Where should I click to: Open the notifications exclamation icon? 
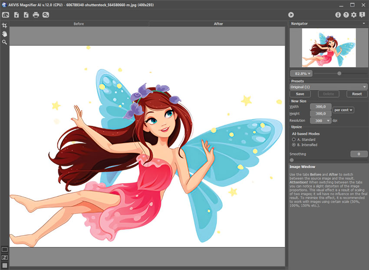[x=362, y=15]
